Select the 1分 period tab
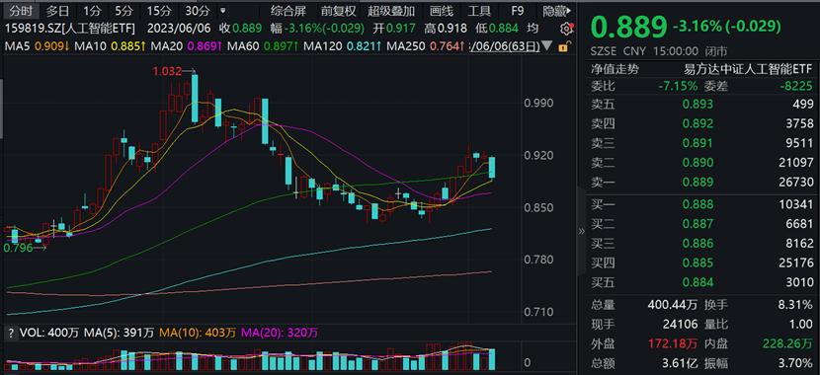The height and width of the screenshot is (375, 820). (92, 10)
